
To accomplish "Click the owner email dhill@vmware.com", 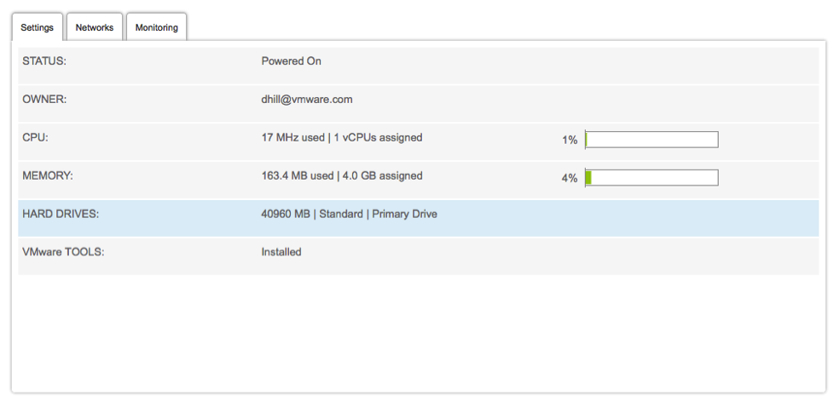I will (x=307, y=100).
